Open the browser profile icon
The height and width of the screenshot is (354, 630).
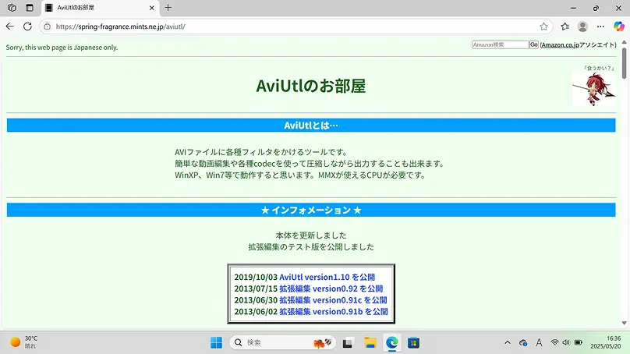pos(582,27)
